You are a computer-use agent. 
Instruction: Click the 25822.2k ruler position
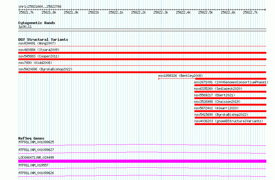pos(138,12)
